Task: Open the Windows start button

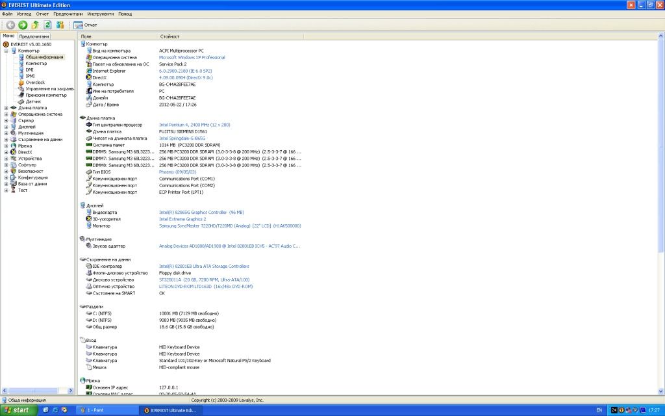Action: click(x=19, y=410)
